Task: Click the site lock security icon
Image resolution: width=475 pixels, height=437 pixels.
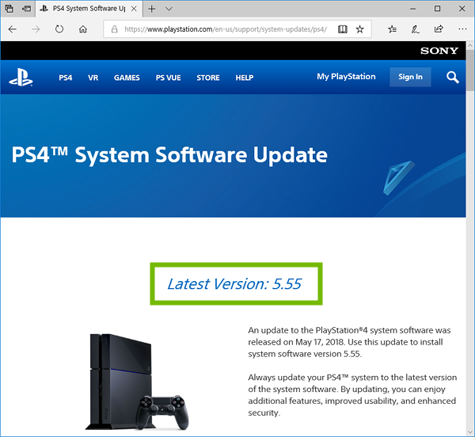Action: (x=114, y=29)
